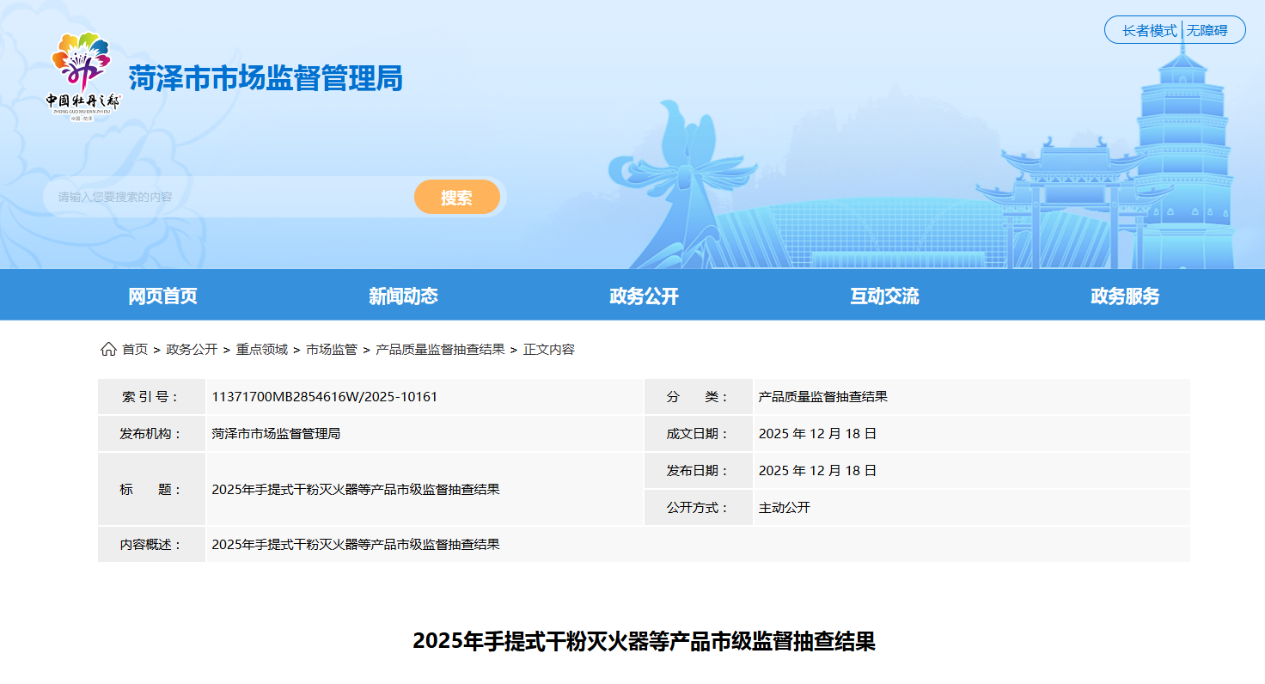Click 市场监管 breadcrumb link

[332, 350]
